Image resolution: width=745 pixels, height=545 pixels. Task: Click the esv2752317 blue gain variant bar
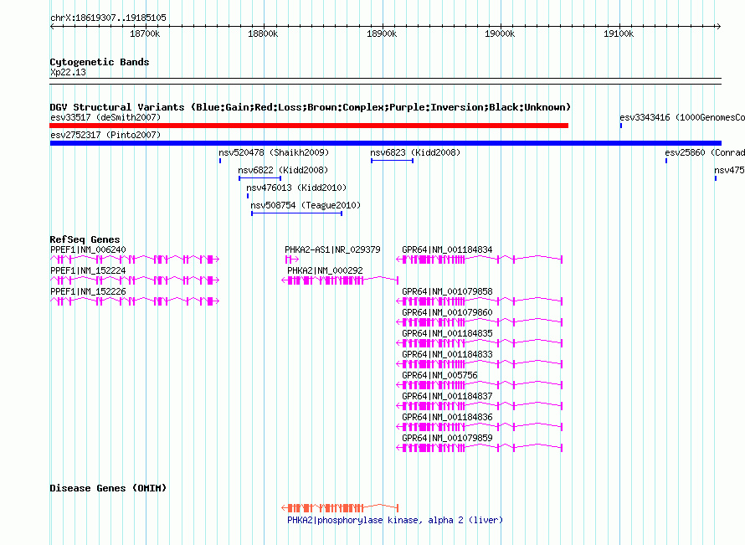point(385,143)
